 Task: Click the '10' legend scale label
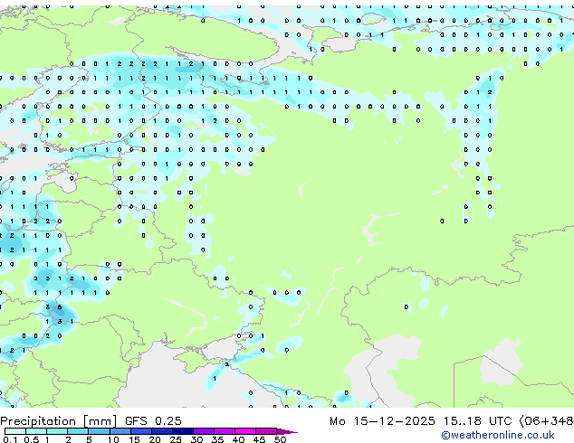[113, 439]
